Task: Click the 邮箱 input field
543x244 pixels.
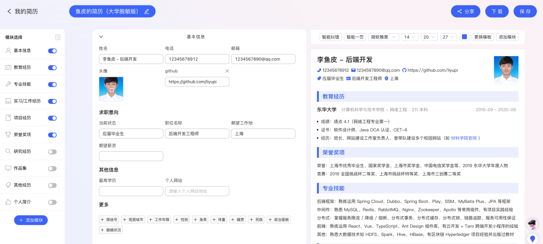Action: 263,59
